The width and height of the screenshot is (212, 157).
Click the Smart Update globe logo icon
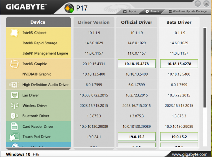[69, 8]
